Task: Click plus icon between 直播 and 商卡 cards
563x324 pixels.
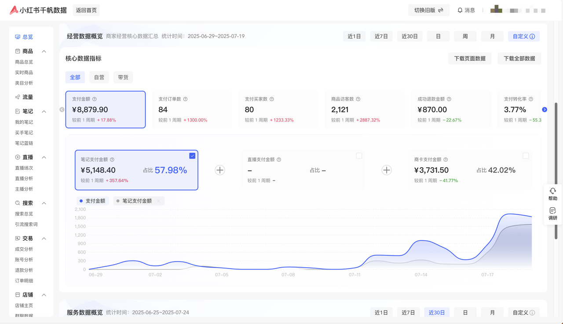Action: (x=387, y=170)
